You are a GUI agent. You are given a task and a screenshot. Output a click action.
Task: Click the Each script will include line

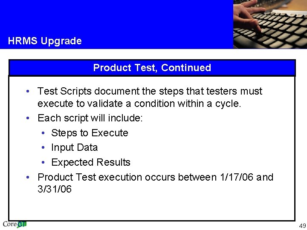[x=90, y=118]
